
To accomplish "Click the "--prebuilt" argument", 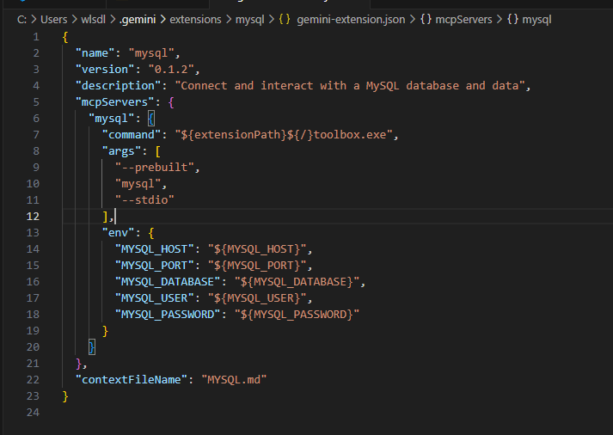I will click(155, 168).
